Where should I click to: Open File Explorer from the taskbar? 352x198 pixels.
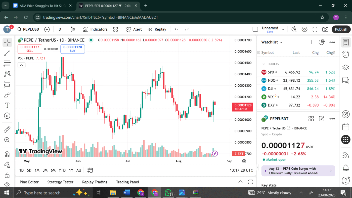tap(113, 193)
